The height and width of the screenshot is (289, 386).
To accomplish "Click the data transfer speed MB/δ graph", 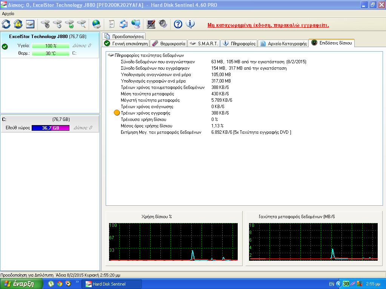I will click(313, 242).
